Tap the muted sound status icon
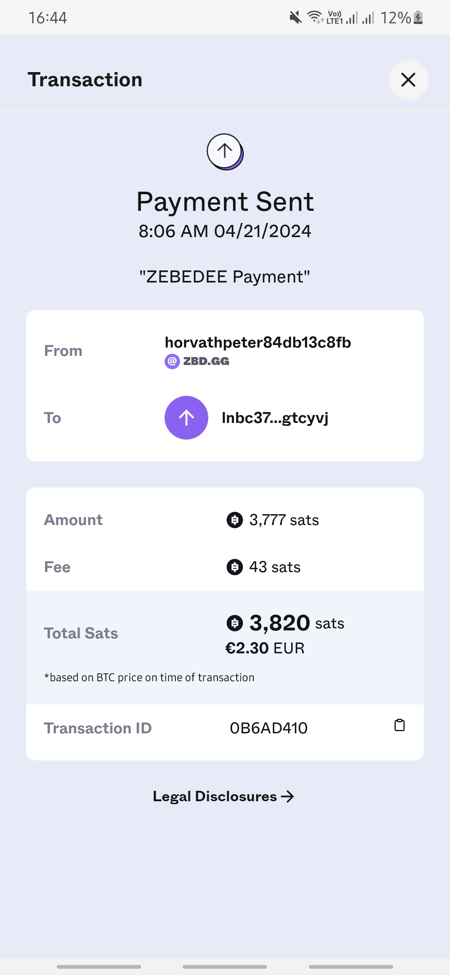Viewport: 450px width, 975px height. tap(295, 17)
